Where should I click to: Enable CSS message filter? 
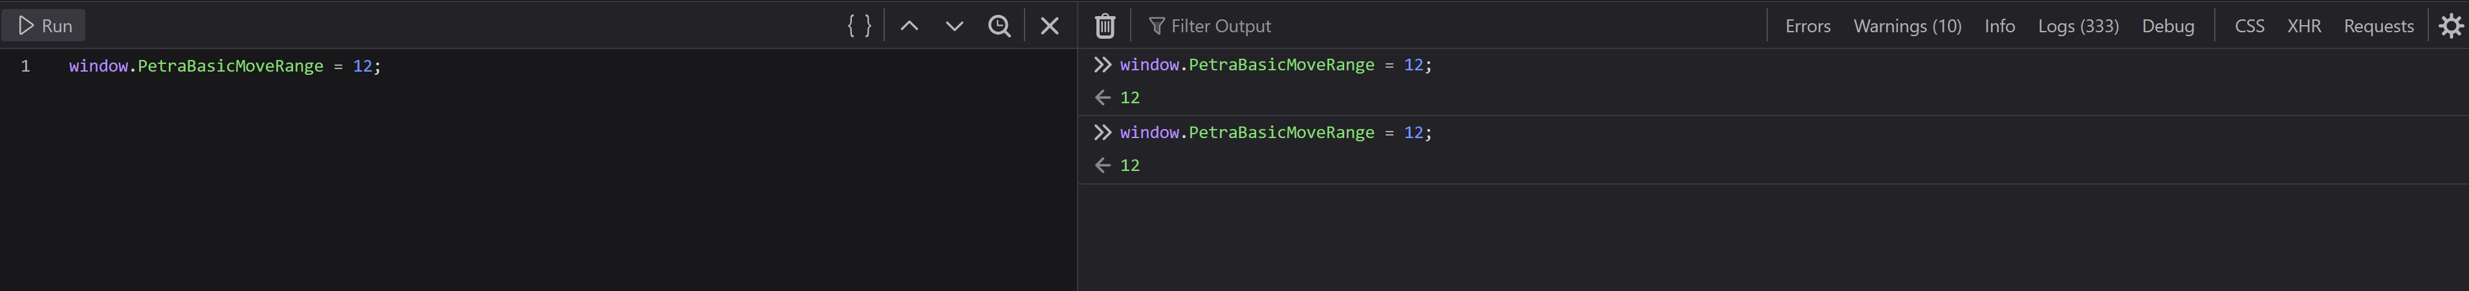(x=2248, y=26)
